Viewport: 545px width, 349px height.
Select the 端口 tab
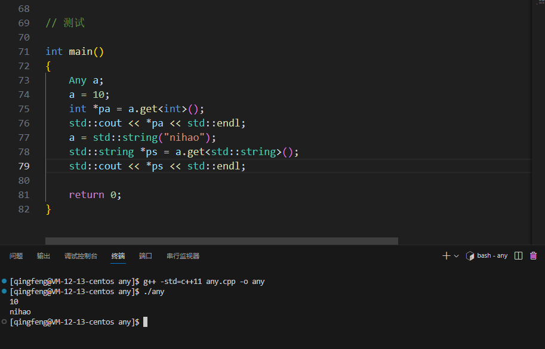click(x=145, y=255)
